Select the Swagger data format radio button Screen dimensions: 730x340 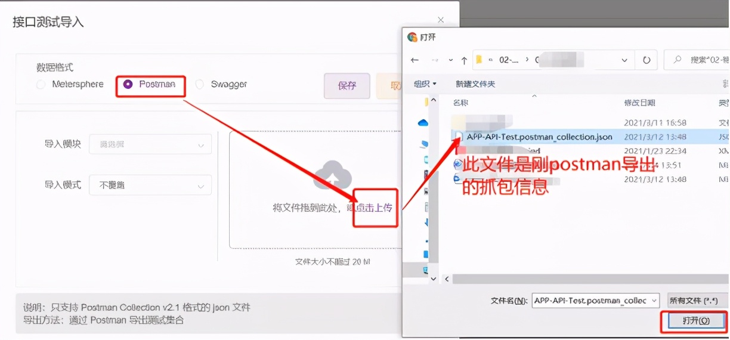click(x=199, y=85)
